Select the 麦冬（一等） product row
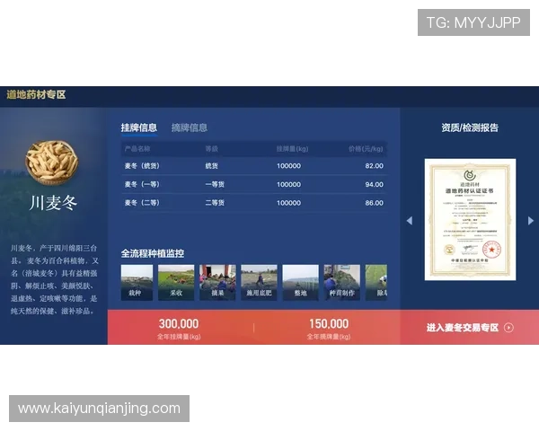539x431 pixels. pyautogui.click(x=254, y=185)
